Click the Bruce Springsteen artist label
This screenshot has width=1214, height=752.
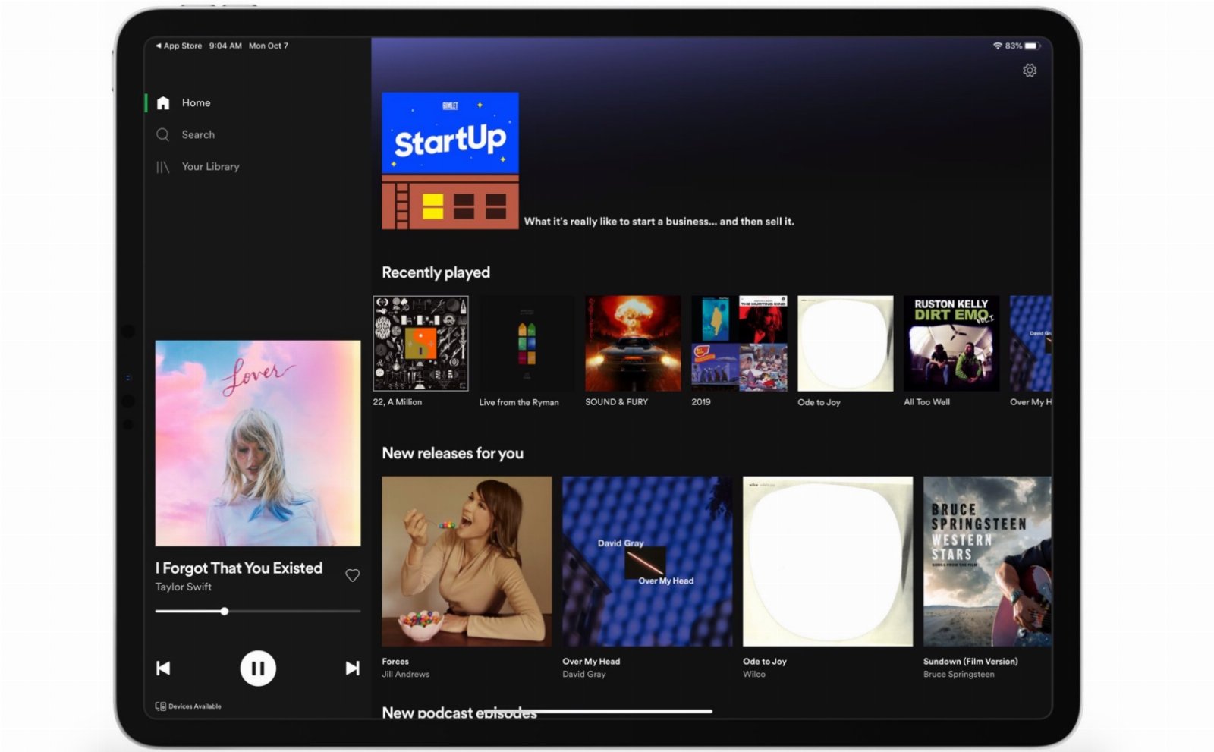click(x=958, y=675)
